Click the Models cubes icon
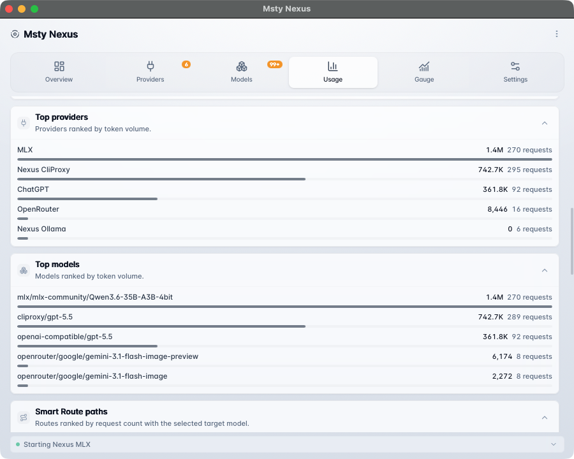 [x=242, y=66]
